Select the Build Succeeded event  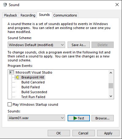[x=34, y=92]
